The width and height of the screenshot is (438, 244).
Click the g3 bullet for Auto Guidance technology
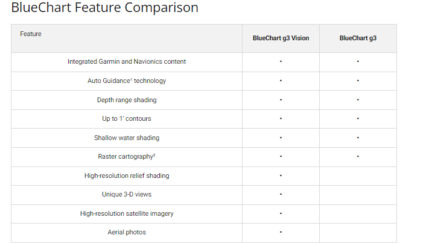[358, 81]
